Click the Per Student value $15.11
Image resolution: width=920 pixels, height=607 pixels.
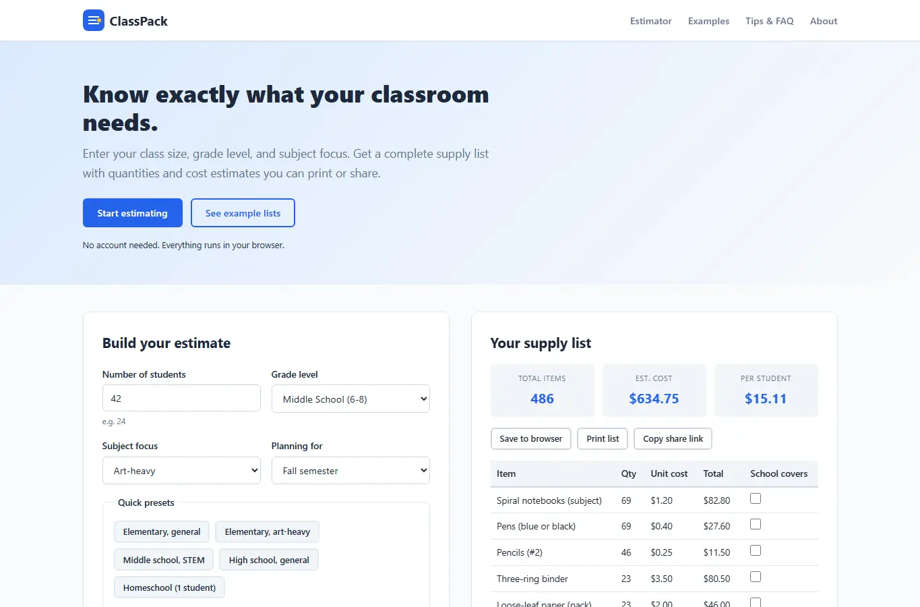pos(766,399)
